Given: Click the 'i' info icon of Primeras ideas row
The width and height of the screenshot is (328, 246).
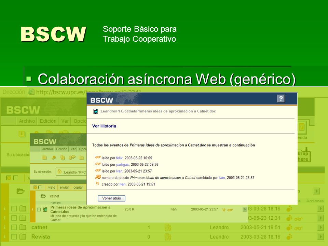Looking at the screenshot, I should [33, 209].
